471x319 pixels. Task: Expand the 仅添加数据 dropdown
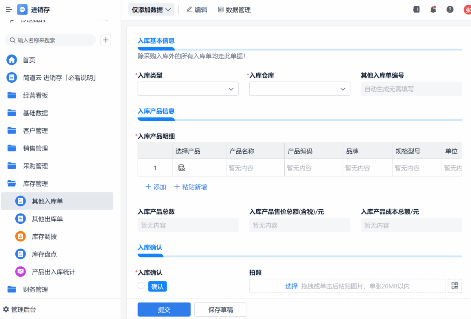[151, 10]
